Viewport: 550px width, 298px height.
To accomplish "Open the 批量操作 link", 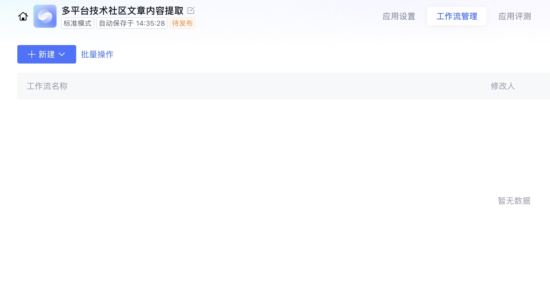I will [x=97, y=54].
